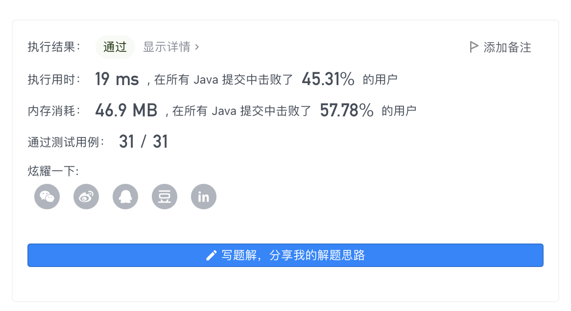Expand details using the 显示详情 chevron arrow
This screenshot has width=571, height=311.
click(x=197, y=47)
